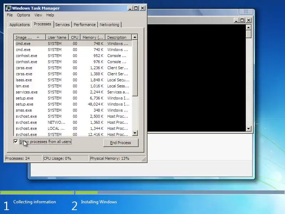This screenshot has width=285, height=214.
Task: Select the smss.exe process row
Action: [x=73, y=110]
